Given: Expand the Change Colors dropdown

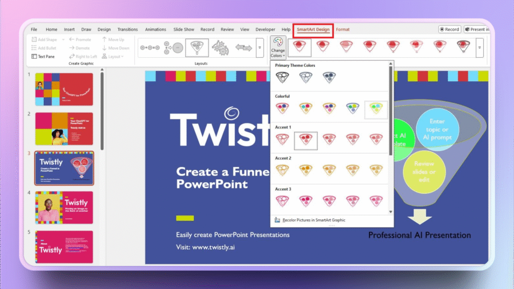Looking at the screenshot, I should (x=278, y=48).
